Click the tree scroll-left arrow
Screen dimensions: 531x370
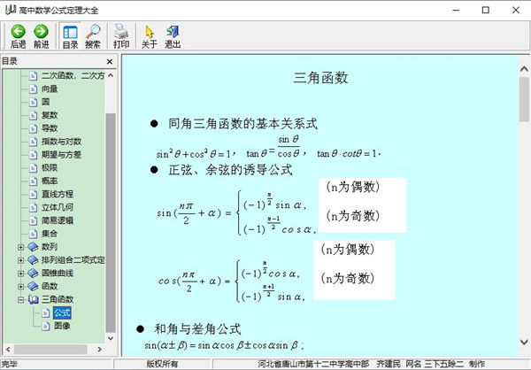(x=8, y=349)
